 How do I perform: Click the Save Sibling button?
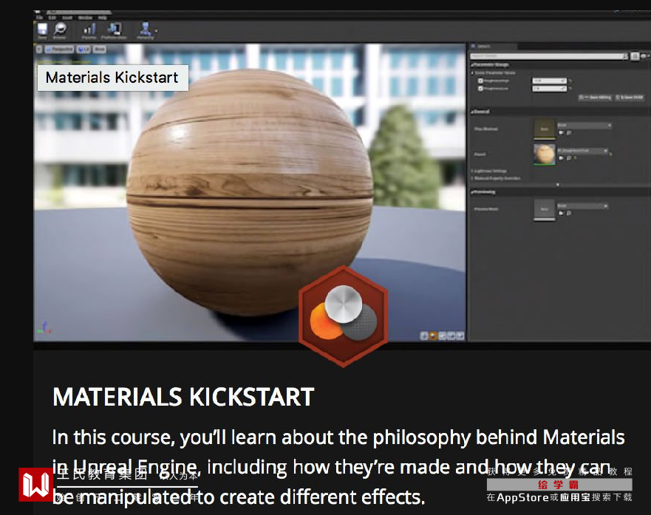point(595,98)
